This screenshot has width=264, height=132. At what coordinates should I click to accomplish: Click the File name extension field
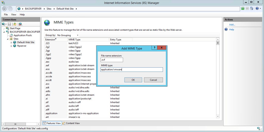(x=112, y=60)
